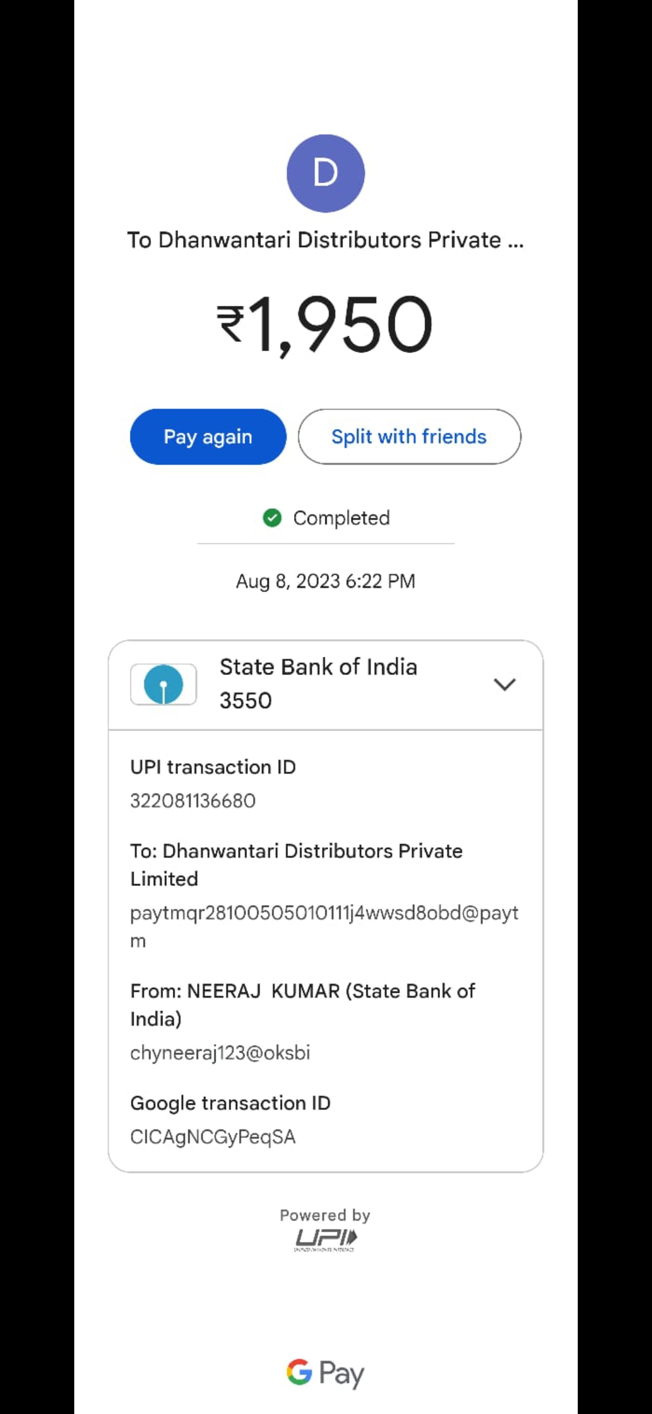This screenshot has height=1414, width=652.
Task: Click the ₹1,950 amount text
Action: click(325, 324)
